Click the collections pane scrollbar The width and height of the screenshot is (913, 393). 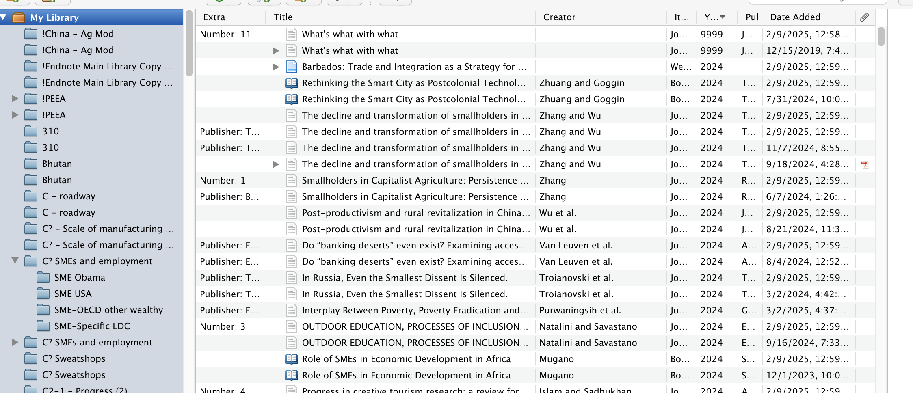pyautogui.click(x=189, y=43)
